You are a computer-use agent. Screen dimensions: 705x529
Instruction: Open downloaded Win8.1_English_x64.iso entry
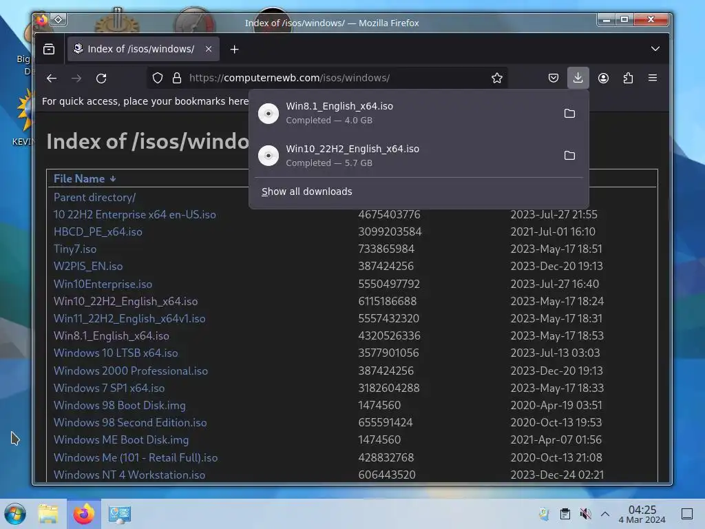[x=405, y=113]
